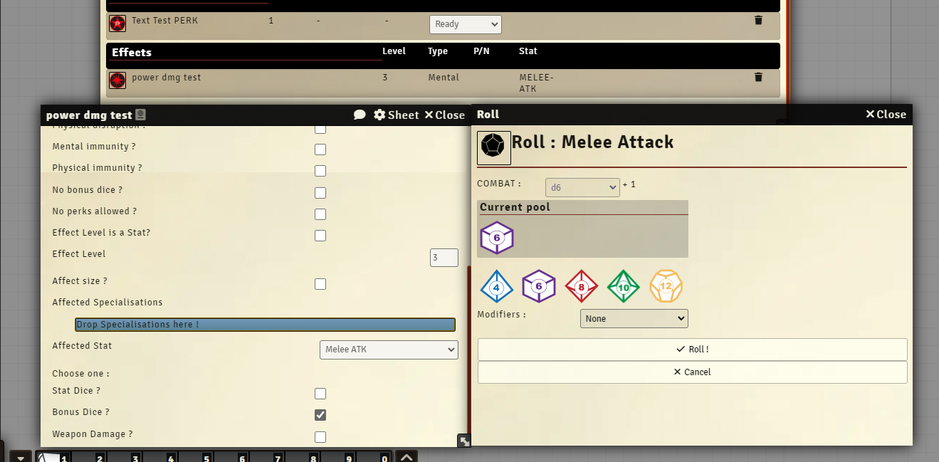Image resolution: width=939 pixels, height=462 pixels.
Task: Click the chat bubble icon in header
Action: (x=360, y=115)
